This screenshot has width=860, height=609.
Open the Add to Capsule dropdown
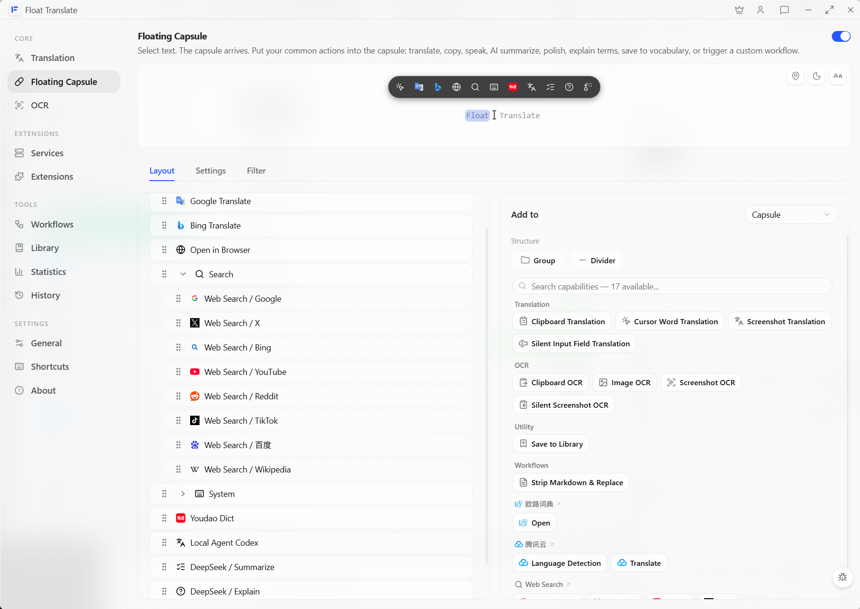(x=791, y=215)
